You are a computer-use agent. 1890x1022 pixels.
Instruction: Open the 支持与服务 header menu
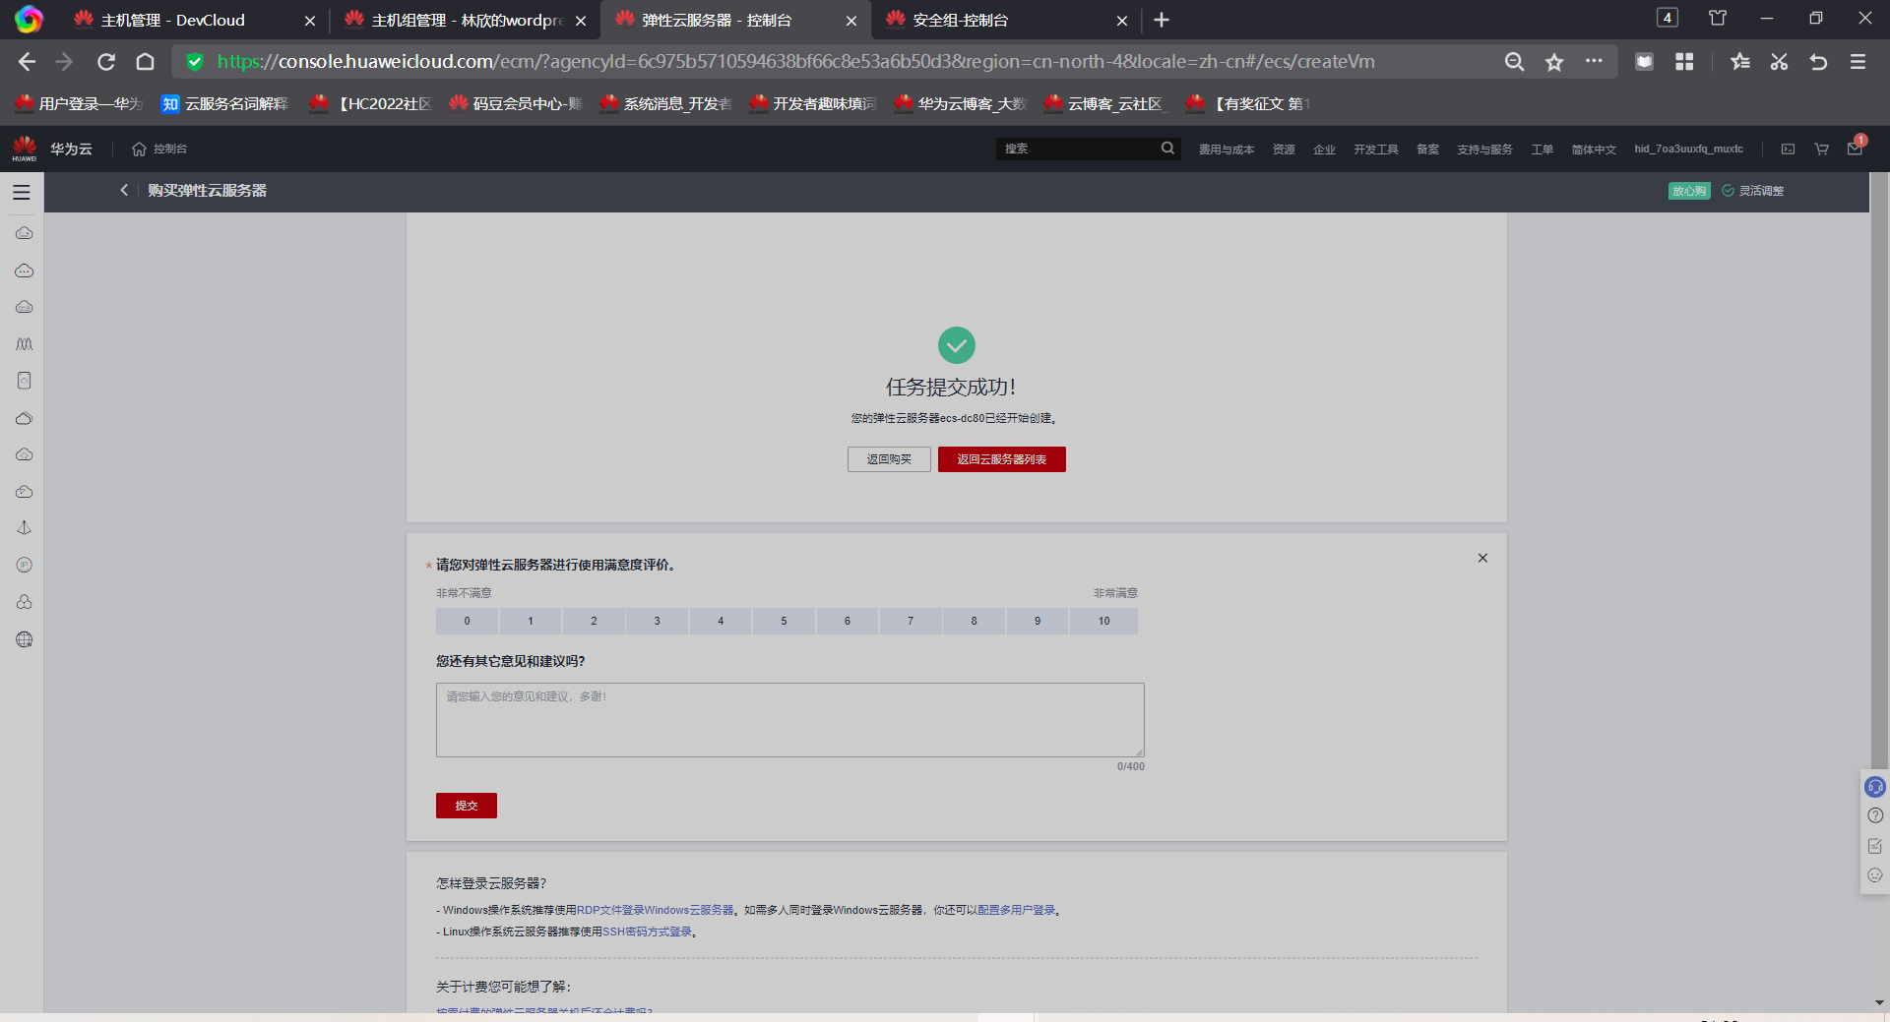[x=1484, y=150]
